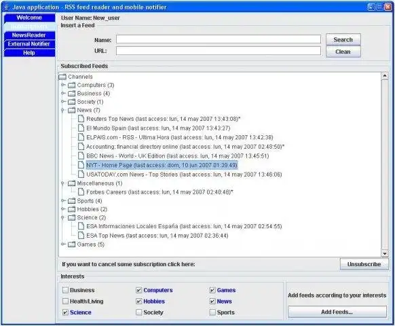
Task: Click the Reuters Top News document icon
Action: [x=81, y=118]
